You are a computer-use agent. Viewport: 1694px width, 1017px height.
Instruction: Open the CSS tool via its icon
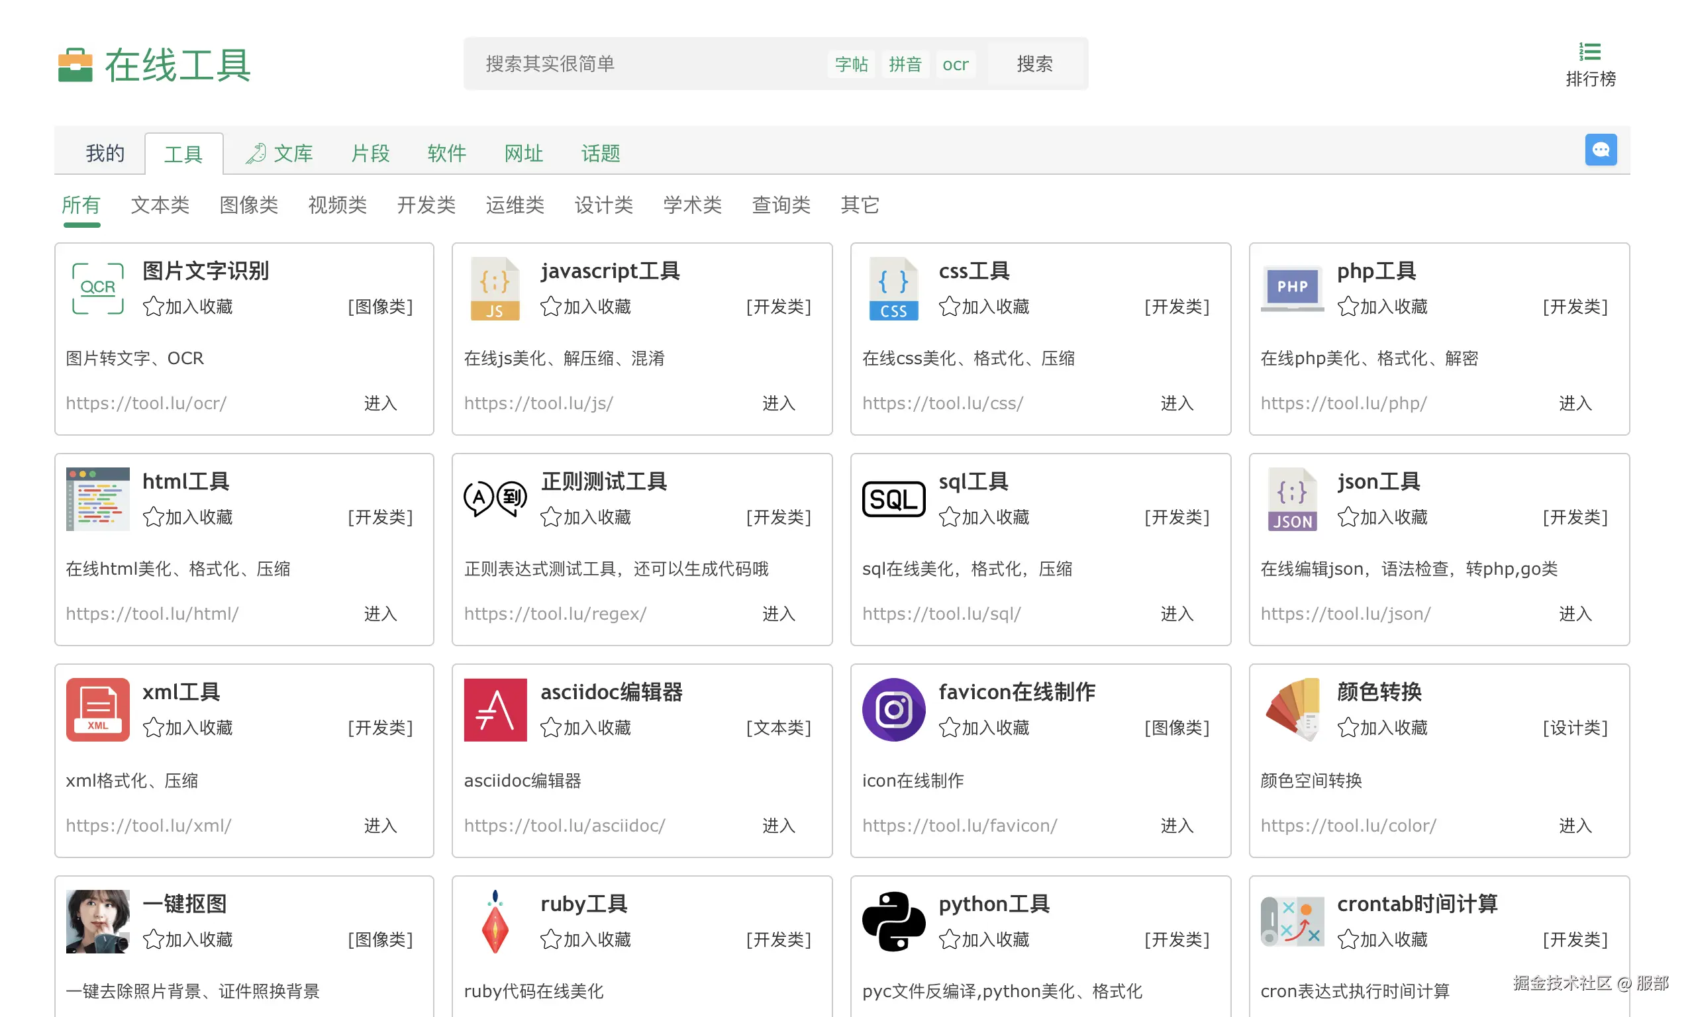click(x=893, y=288)
